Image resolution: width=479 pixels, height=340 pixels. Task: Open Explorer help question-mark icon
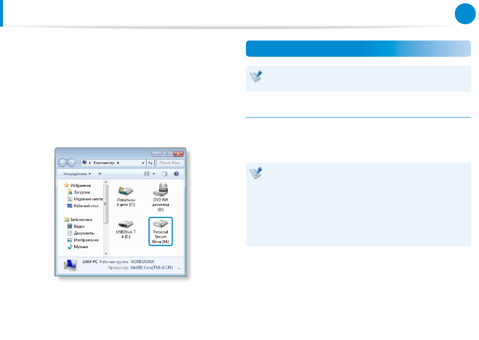click(x=176, y=174)
